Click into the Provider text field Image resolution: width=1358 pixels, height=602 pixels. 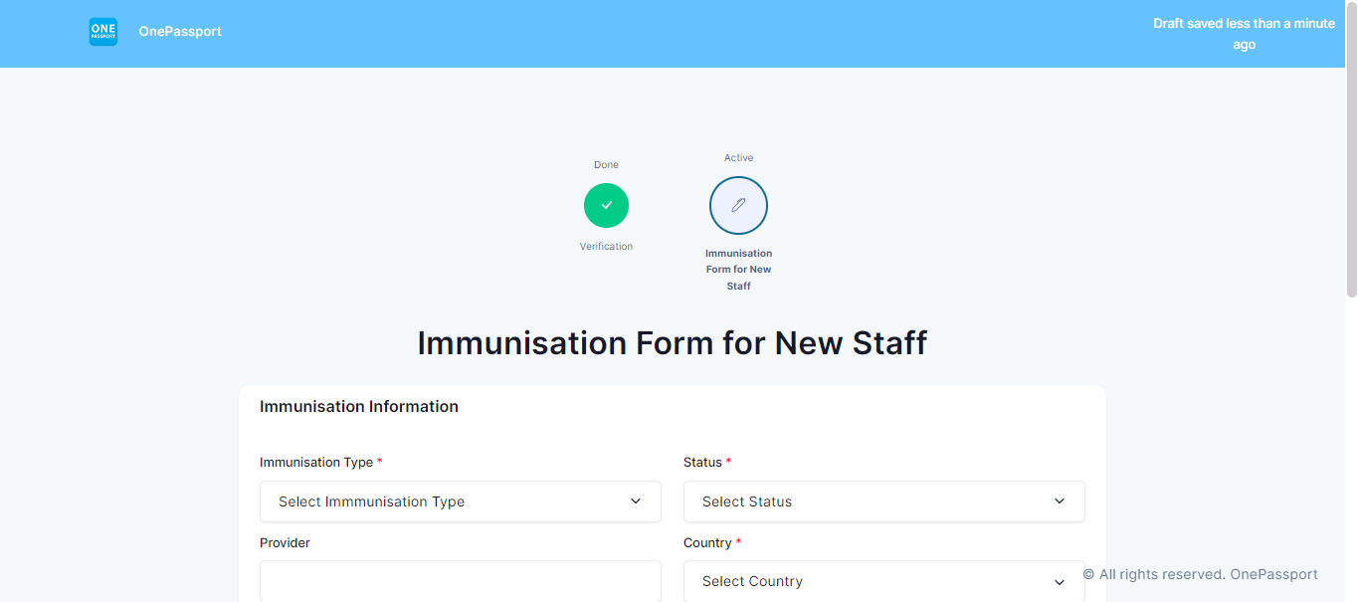(461, 581)
